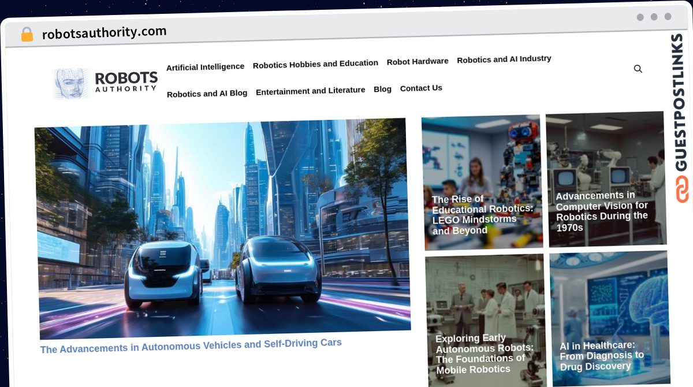Open Robotics Hobbies and Education menu
Image resolution: width=693 pixels, height=387 pixels.
315,64
